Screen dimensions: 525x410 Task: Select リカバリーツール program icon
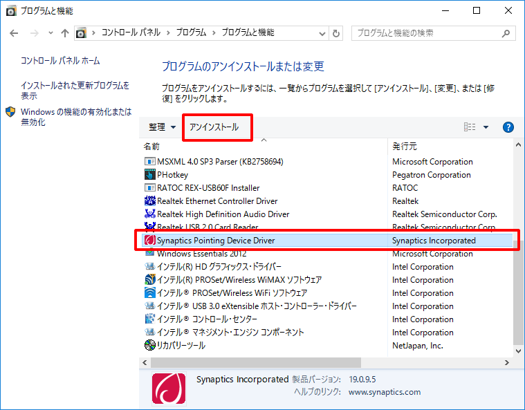click(149, 345)
